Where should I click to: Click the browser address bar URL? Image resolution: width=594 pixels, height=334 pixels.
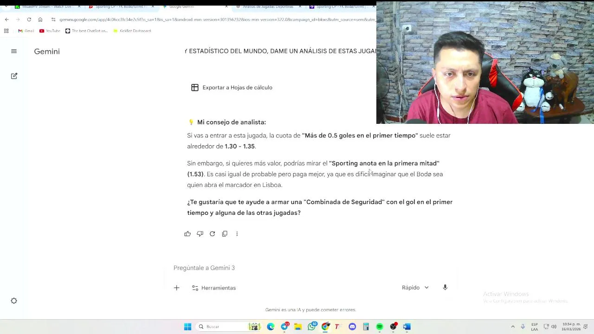point(217,19)
